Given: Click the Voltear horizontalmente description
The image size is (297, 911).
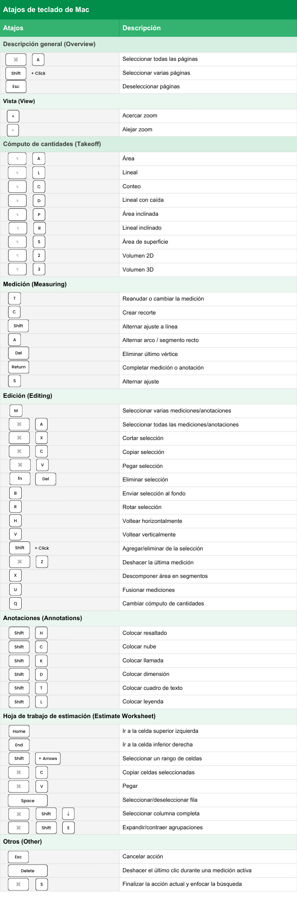Looking at the screenshot, I should coord(152,521).
